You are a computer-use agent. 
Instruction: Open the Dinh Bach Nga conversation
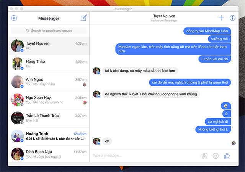pyautogui.click(x=49, y=154)
